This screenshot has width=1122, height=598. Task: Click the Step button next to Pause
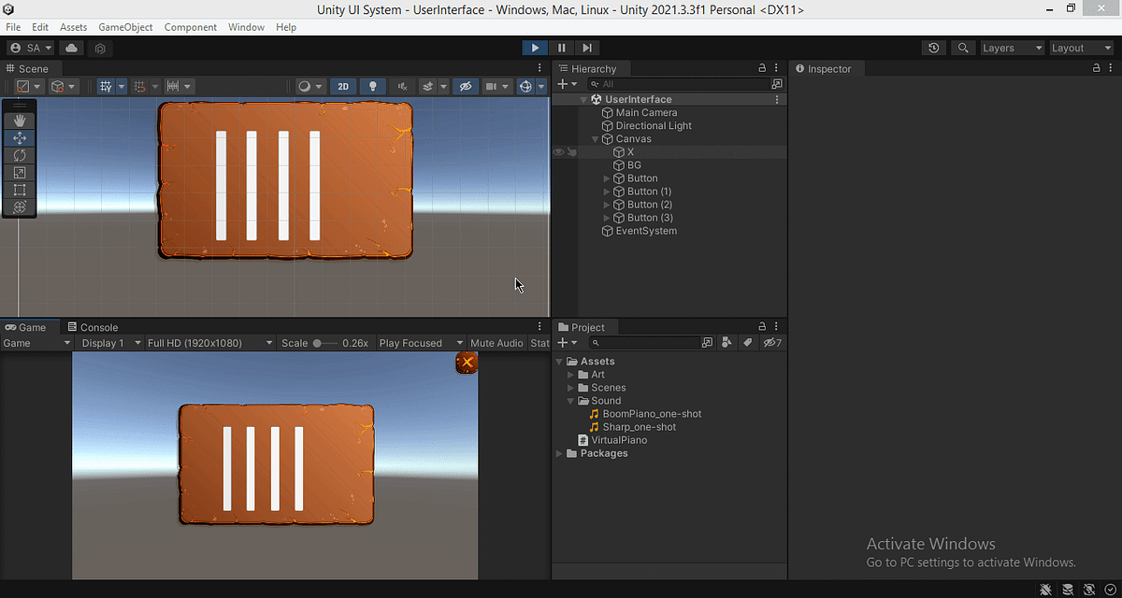point(587,47)
